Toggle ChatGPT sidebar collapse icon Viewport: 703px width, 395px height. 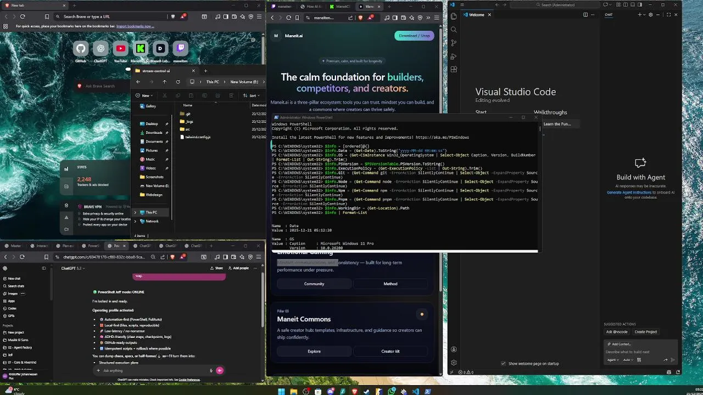44,268
